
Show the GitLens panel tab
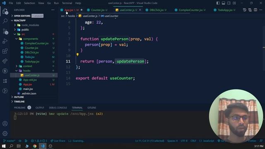92,108
